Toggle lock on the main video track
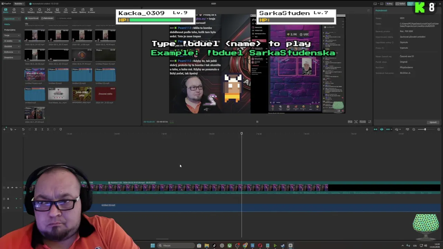 8,188
